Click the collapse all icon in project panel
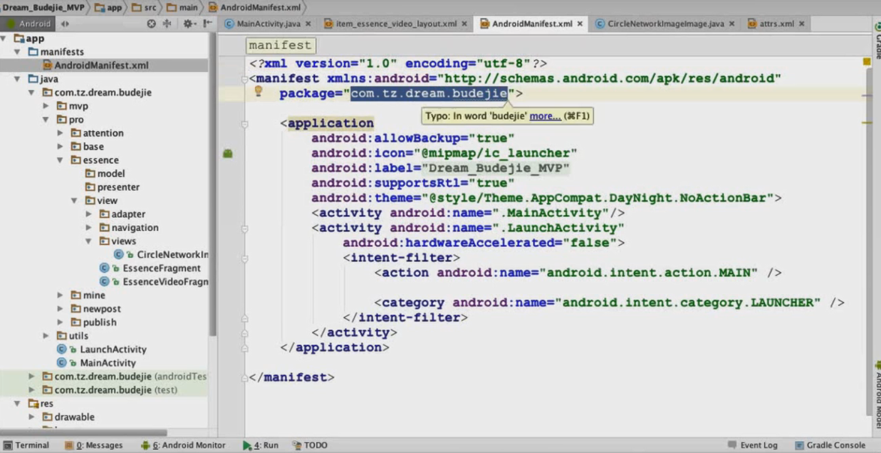Viewport: 881px width, 453px height. 167,24
